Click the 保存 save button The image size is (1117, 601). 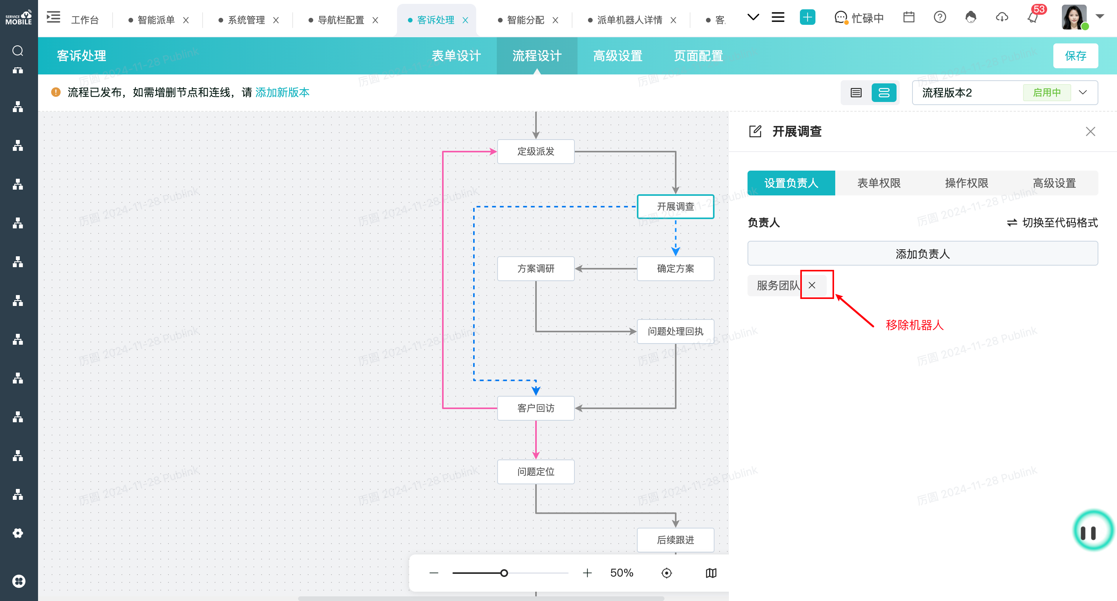click(x=1075, y=56)
